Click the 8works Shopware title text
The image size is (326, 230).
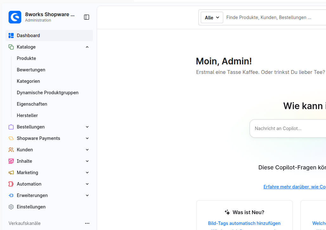click(x=50, y=14)
